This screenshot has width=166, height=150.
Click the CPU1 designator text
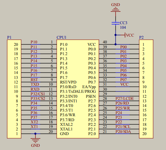pyautogui.click(x=61, y=37)
